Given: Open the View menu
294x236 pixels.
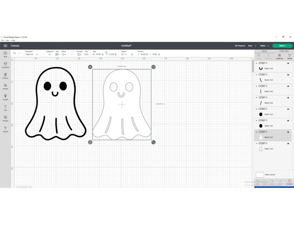Looking at the screenshot, I should 7,40.
